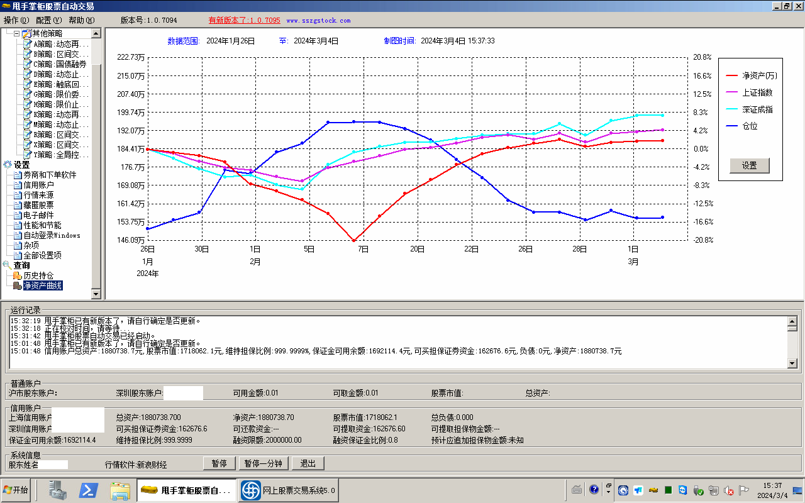Click the icon beside R策略:区间交...
The image size is (805, 503).
pos(28,135)
